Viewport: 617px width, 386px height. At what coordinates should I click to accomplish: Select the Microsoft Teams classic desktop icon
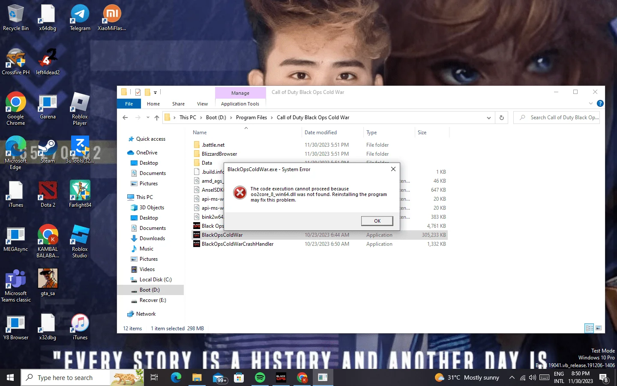[x=16, y=286]
